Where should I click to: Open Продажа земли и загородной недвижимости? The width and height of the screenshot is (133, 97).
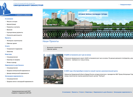[x=20, y=82]
